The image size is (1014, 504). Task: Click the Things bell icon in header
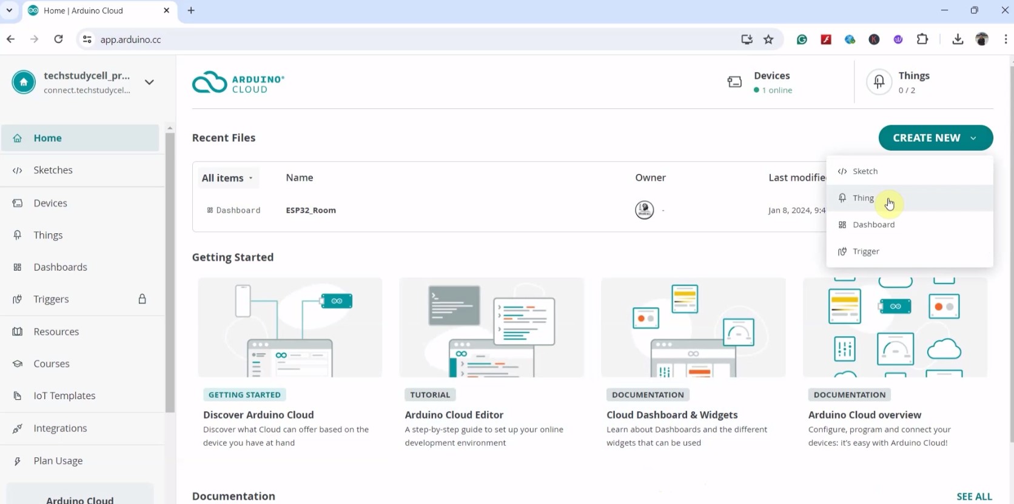(x=879, y=82)
